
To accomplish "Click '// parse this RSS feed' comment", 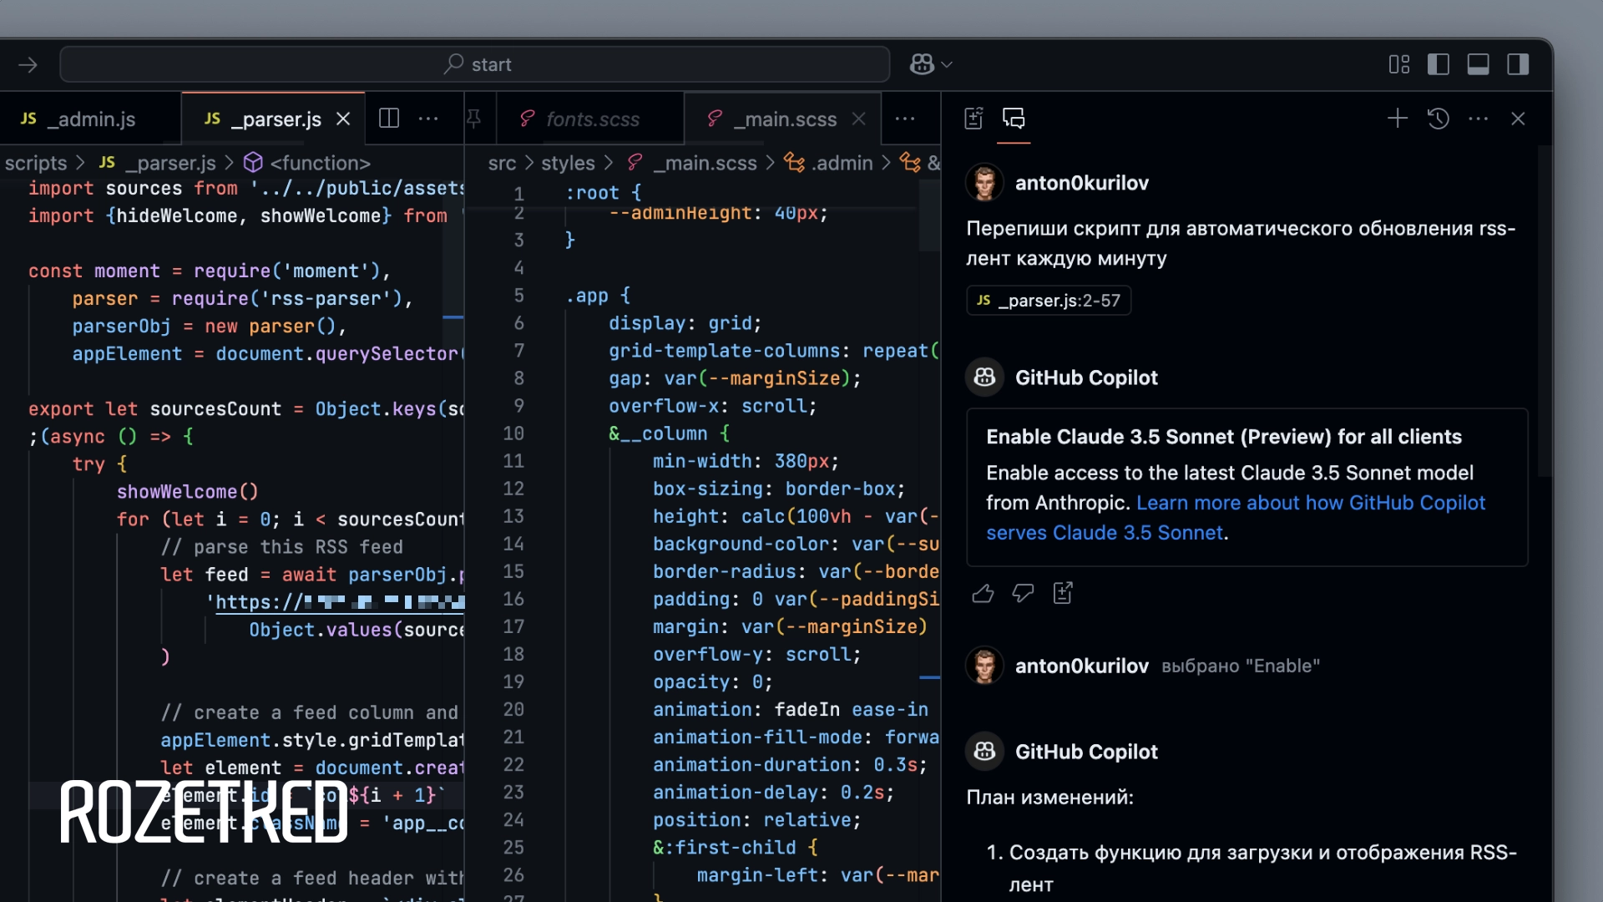I will pyautogui.click(x=281, y=547).
